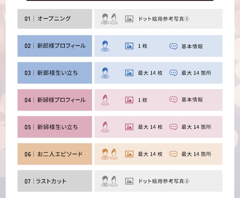Image resolution: width=240 pixels, height=198 pixels.
Task: Click the orange speech bubble icon in the お二人エピソード row
Action: click(x=173, y=154)
